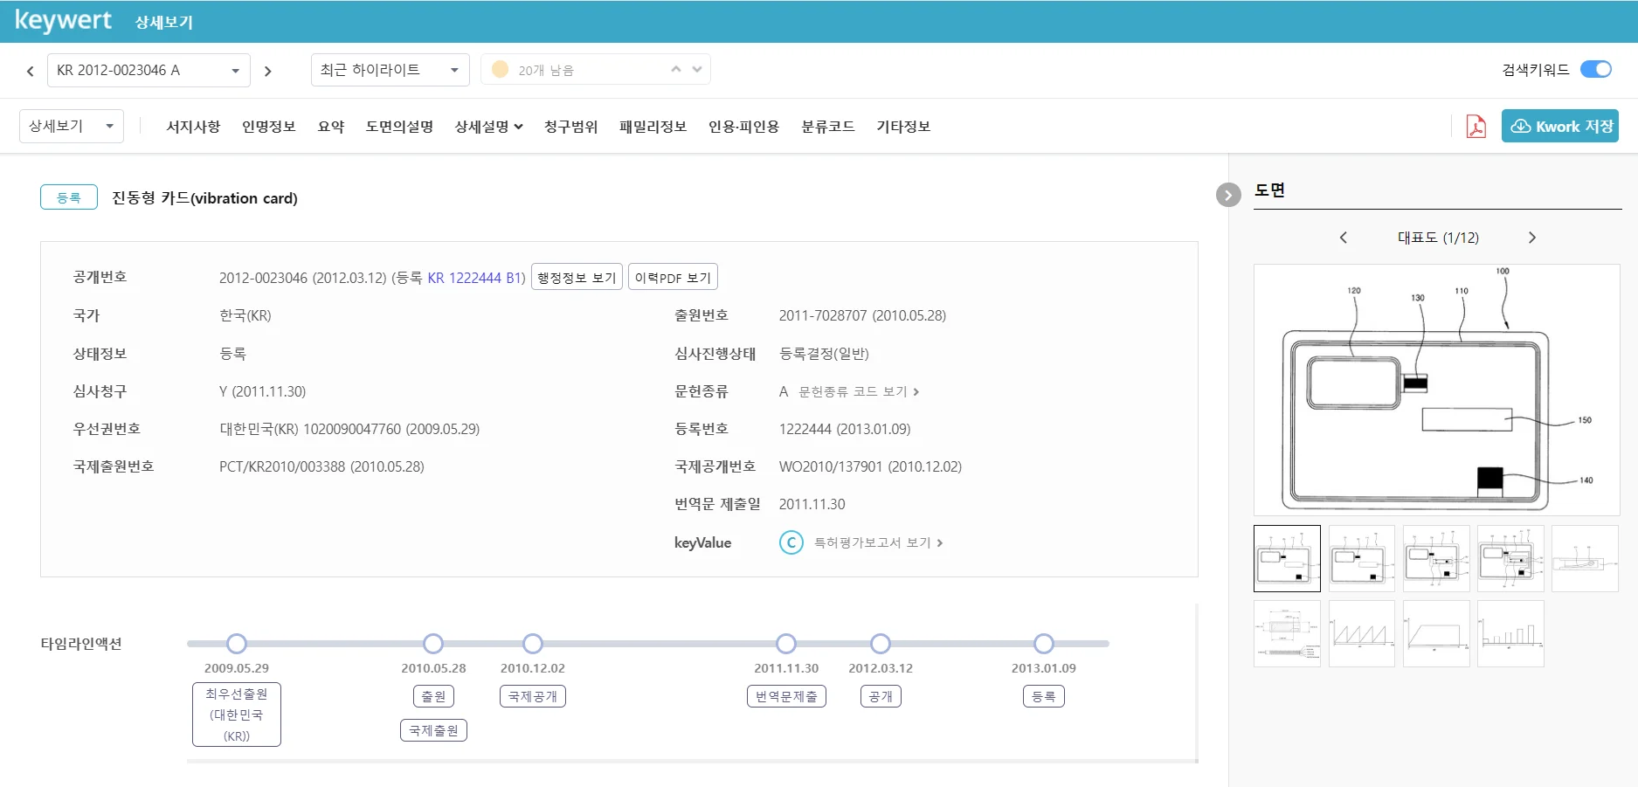Jump to previous highlight with up chevron
This screenshot has height=787, width=1638.
coord(675,70)
